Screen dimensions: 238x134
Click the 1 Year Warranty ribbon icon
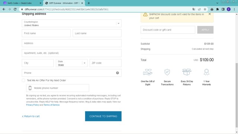206,72
